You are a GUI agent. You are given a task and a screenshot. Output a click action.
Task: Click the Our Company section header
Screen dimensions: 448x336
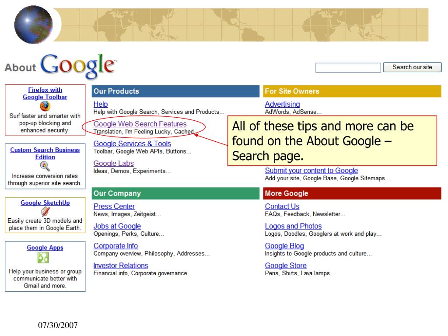175,193
